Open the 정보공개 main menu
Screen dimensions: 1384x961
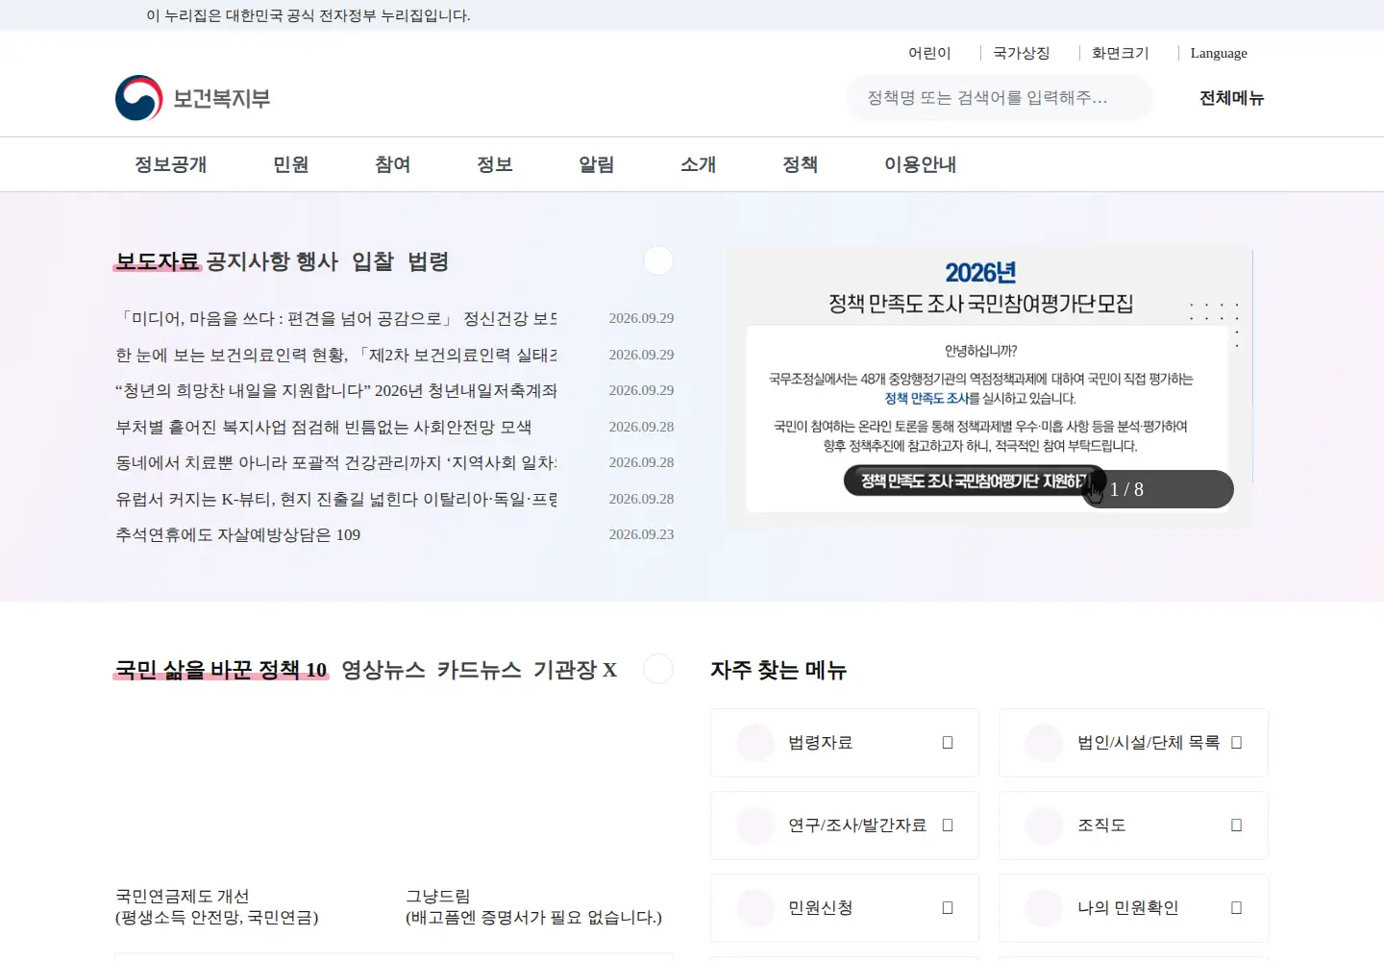coord(171,164)
